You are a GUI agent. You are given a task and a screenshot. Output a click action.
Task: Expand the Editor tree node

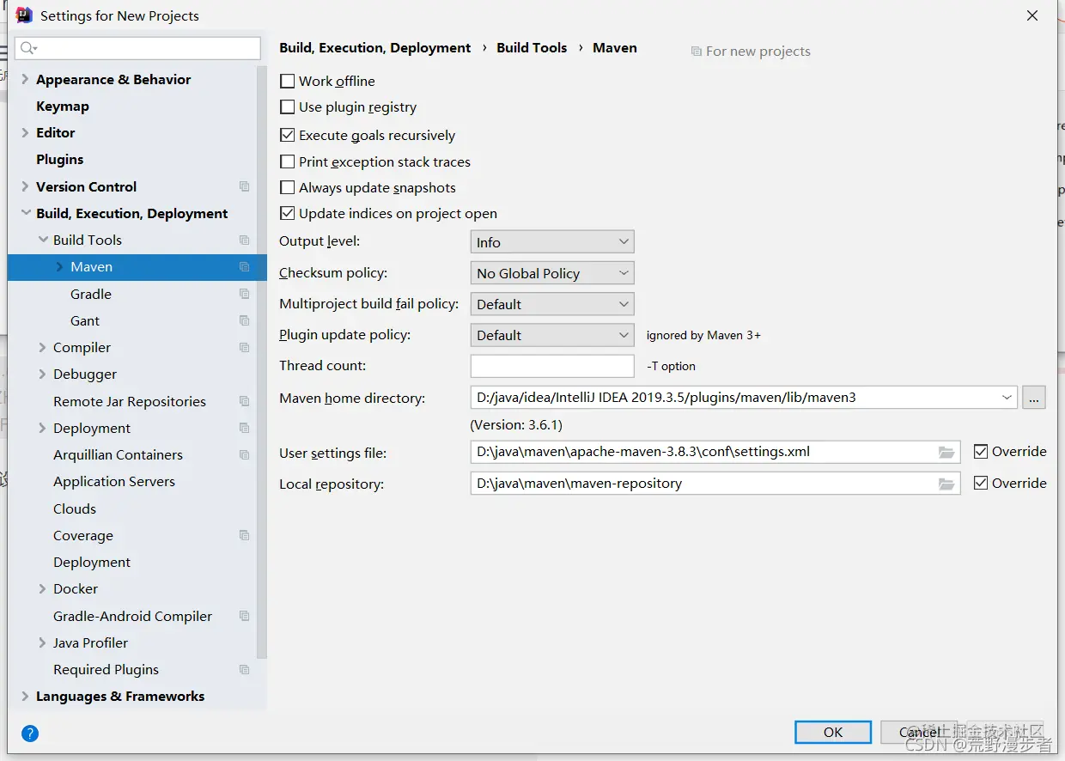click(25, 132)
